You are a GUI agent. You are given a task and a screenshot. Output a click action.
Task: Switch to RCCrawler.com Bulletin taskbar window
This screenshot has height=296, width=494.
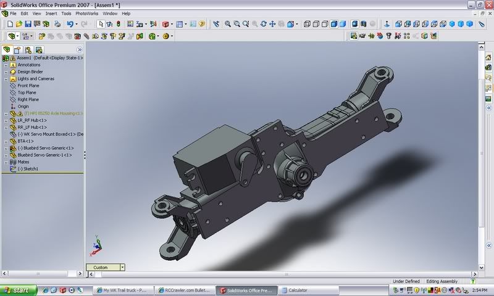[x=185, y=290]
